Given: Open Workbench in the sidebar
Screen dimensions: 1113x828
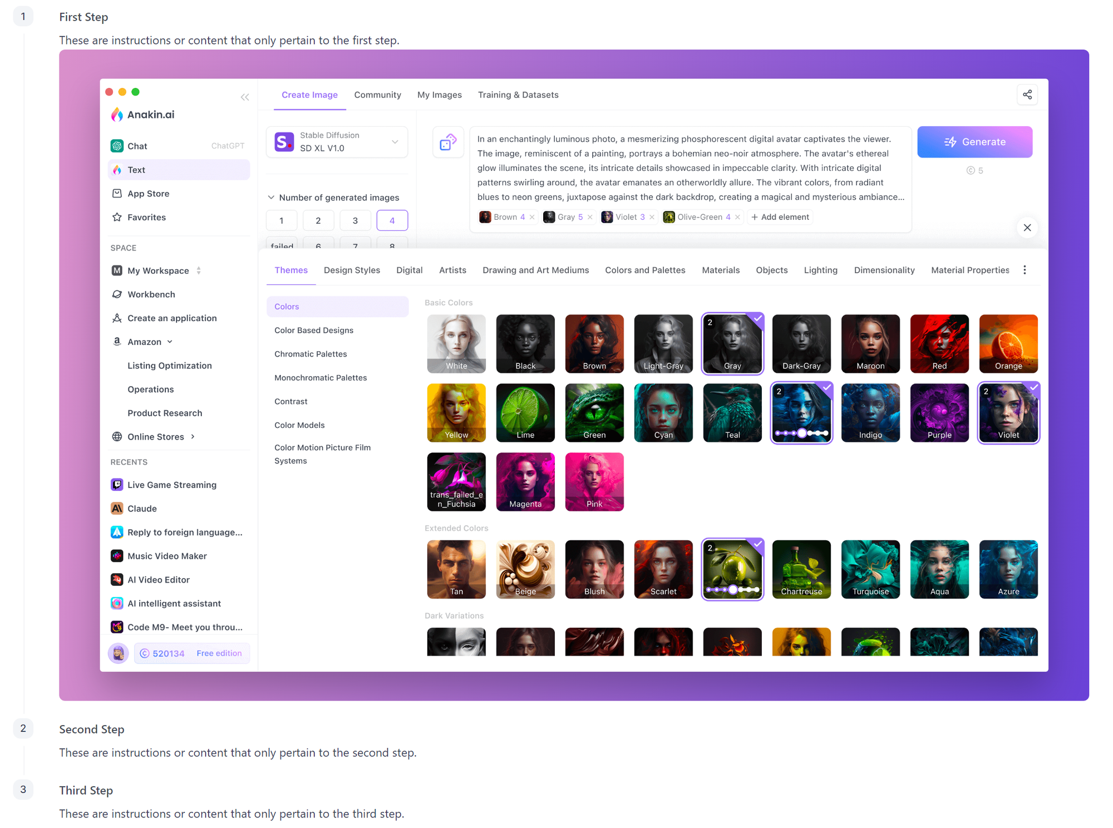Looking at the screenshot, I should (x=178, y=294).
